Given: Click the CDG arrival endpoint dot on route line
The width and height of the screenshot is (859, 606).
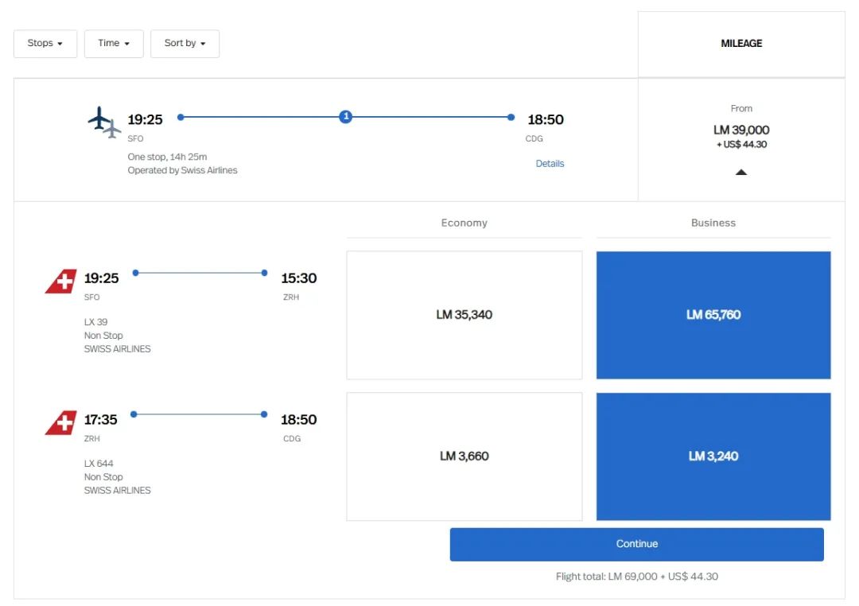Looking at the screenshot, I should point(511,117).
